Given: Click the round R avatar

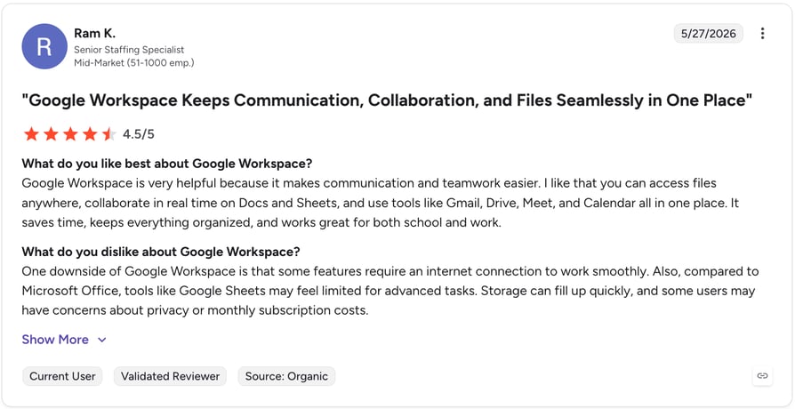Looking at the screenshot, I should (x=44, y=46).
